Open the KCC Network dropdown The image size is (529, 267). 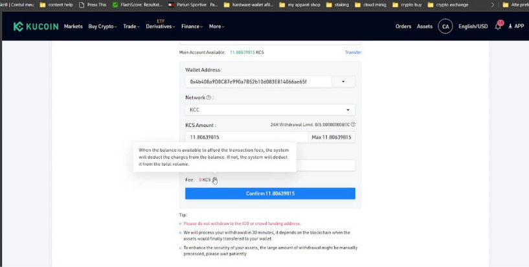270,110
